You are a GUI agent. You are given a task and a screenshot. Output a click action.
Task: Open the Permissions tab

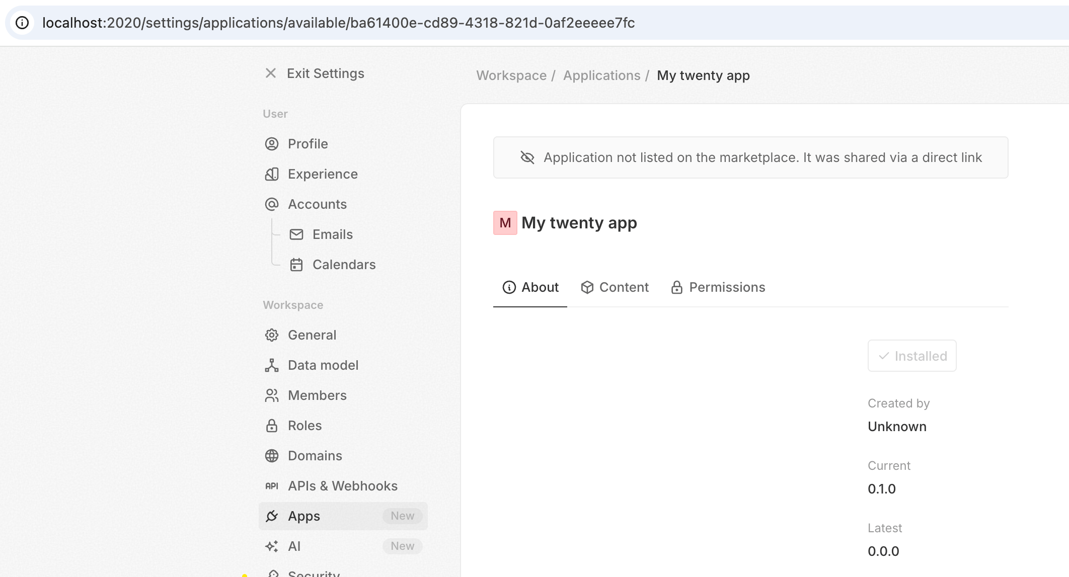[718, 287]
